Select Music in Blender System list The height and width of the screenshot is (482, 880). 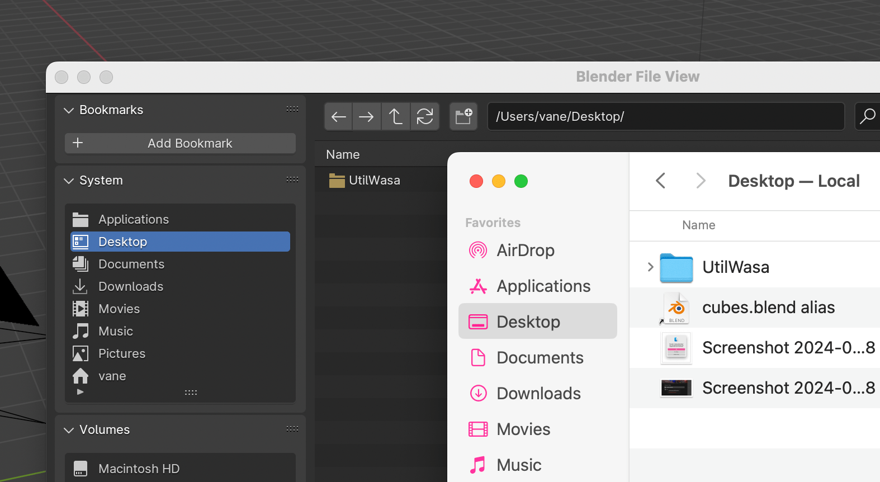[180, 331]
